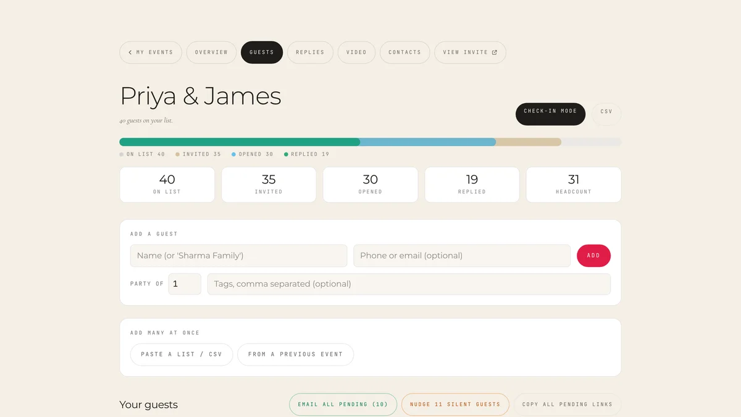
Task: Select the 30 Opened stat card
Action: [371, 185]
